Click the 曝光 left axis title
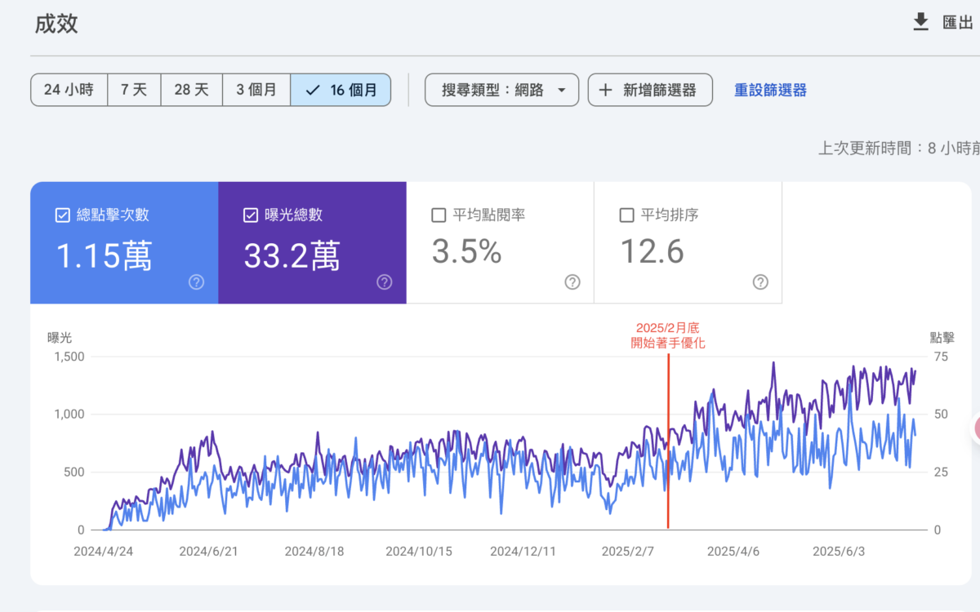This screenshot has height=612, width=980. point(60,337)
